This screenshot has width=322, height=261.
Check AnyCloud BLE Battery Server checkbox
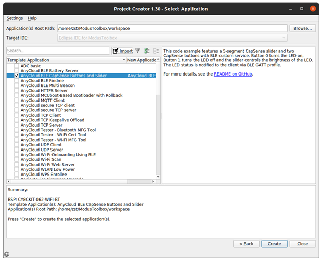[17, 71]
